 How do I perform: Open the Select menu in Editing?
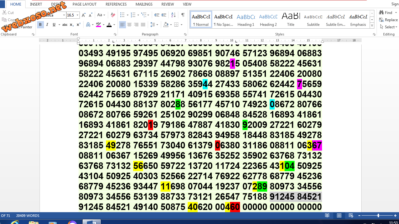pos(389,27)
